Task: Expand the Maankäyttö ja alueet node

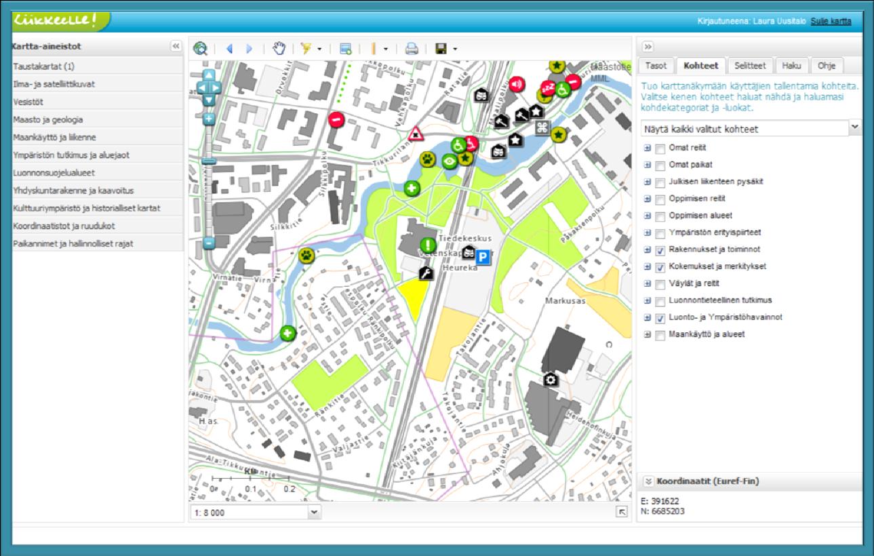Action: click(647, 335)
